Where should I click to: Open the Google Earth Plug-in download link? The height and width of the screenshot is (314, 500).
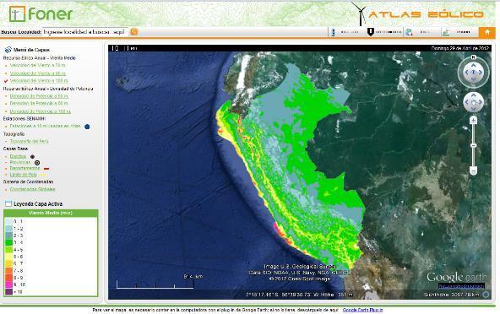coord(362,310)
